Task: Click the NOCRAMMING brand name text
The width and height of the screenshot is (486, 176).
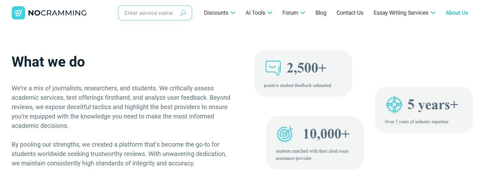Action: tap(57, 13)
